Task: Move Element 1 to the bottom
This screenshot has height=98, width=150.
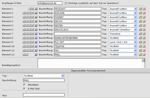Action: pos(32,9)
